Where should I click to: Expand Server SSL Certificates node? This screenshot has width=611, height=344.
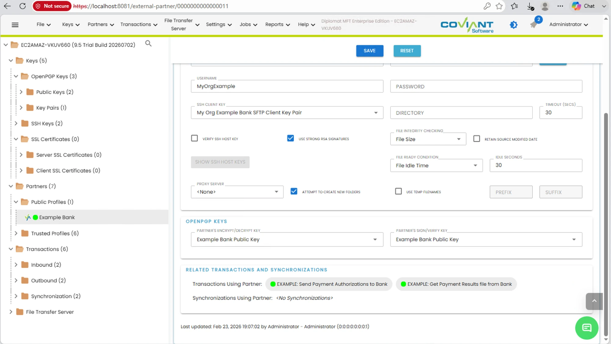(x=21, y=155)
